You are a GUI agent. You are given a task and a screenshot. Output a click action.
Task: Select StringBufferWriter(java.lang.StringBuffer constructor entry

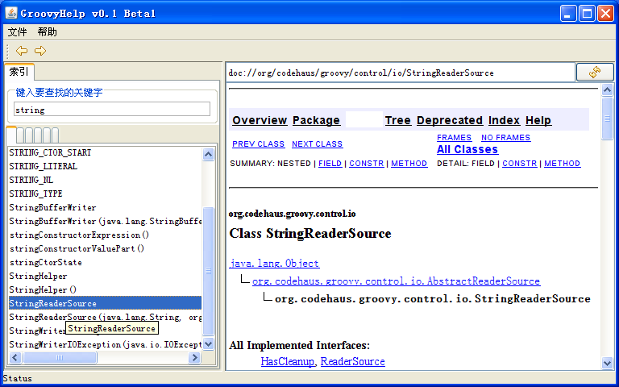click(x=105, y=221)
